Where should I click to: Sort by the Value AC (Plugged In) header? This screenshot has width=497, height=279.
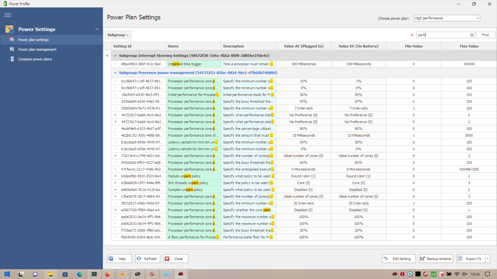pyautogui.click(x=303, y=46)
